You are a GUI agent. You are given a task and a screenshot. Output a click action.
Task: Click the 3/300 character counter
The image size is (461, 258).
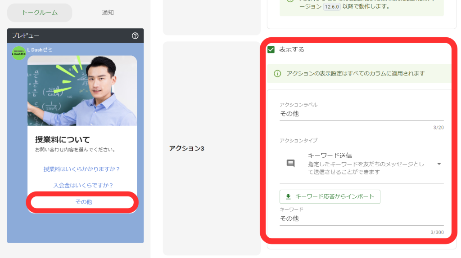(x=437, y=232)
